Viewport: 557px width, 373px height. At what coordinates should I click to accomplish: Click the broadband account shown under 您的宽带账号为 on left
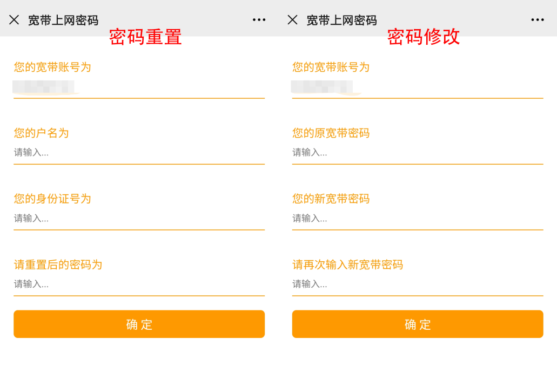click(43, 86)
